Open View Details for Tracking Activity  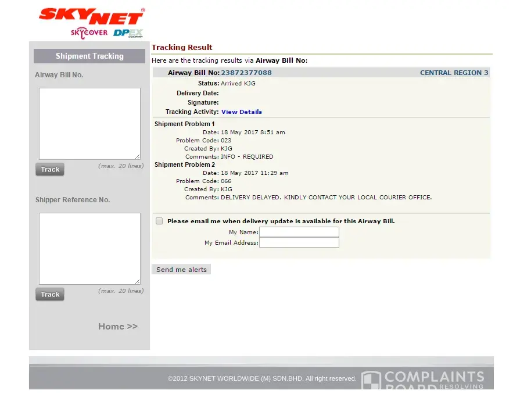click(x=241, y=112)
